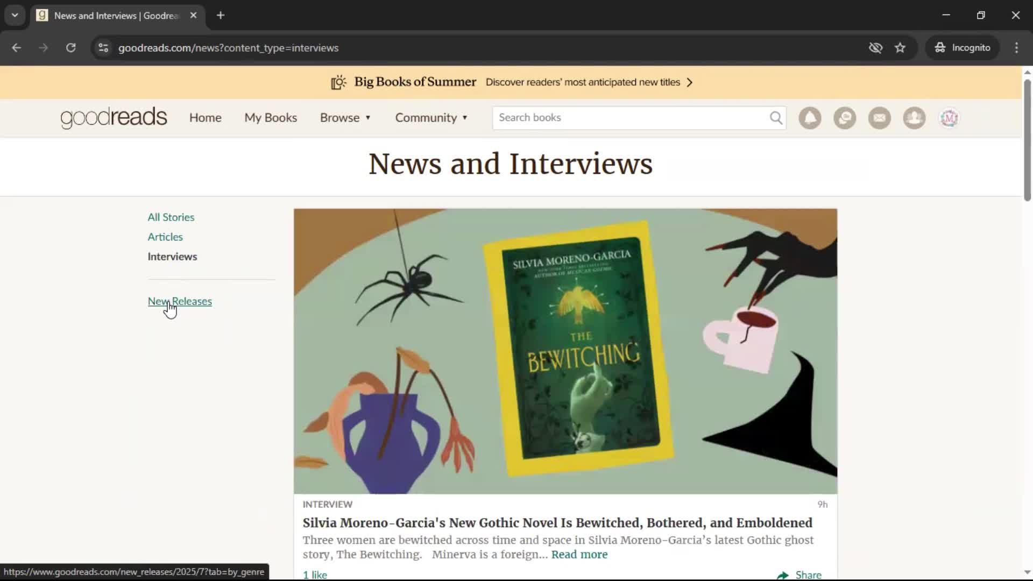
Task: Click the browser back arrow
Action: pyautogui.click(x=16, y=48)
